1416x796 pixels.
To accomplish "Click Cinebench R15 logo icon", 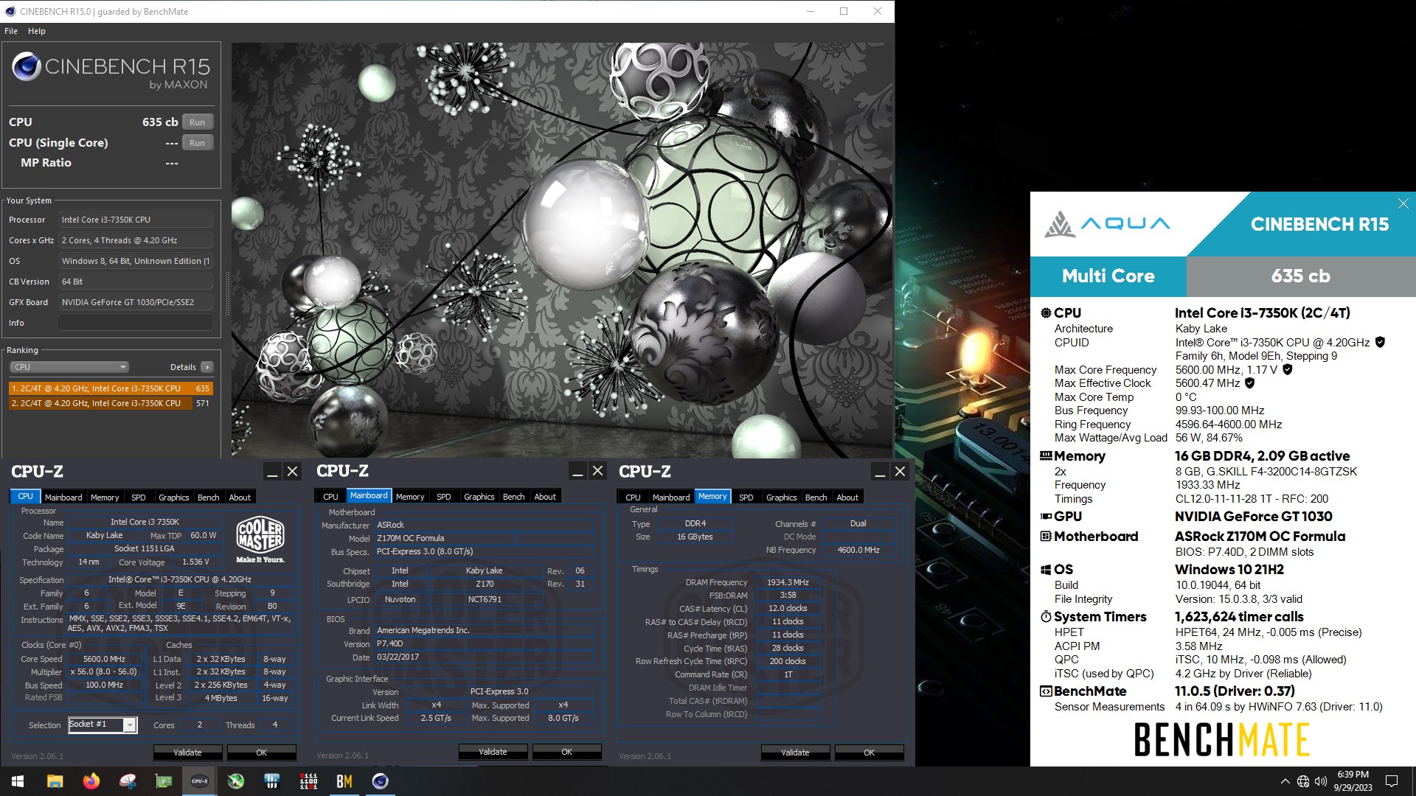I will pyautogui.click(x=27, y=67).
